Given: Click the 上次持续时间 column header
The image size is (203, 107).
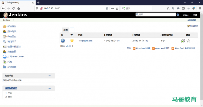Looking at the screenshot, I should coord(166,35).
